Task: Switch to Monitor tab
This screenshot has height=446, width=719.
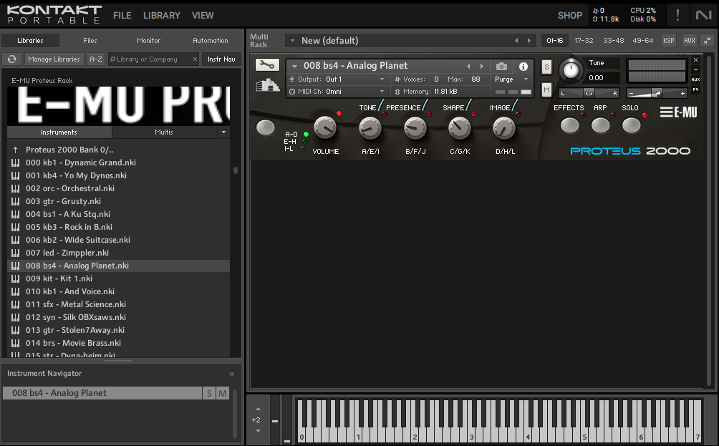Action: tap(148, 40)
